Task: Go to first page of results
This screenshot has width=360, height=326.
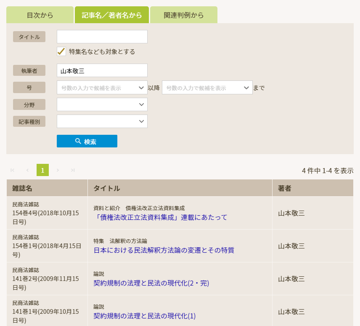Action: (x=12, y=170)
